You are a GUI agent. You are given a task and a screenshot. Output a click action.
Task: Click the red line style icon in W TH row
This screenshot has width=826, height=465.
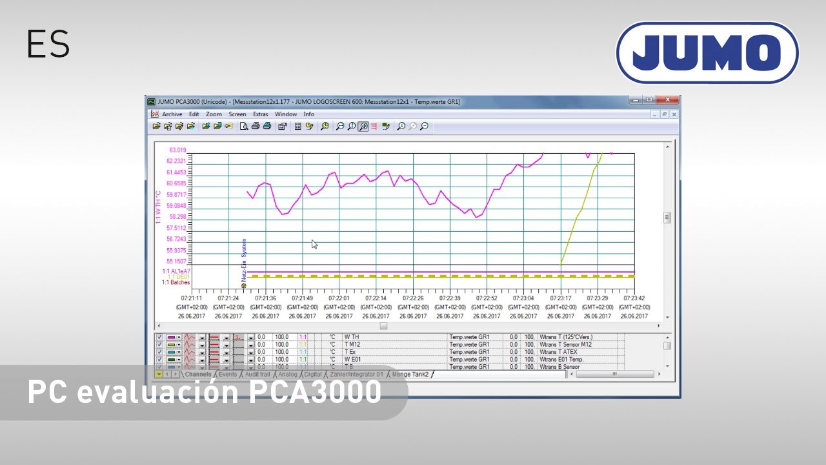click(x=214, y=337)
